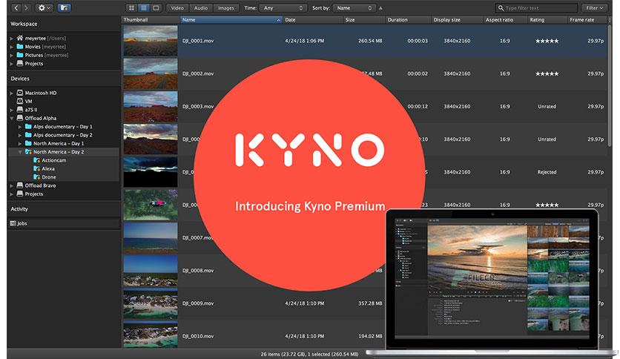Open Alps documentary – Day 1 folder icon
The height and width of the screenshot is (359, 620).
point(28,126)
